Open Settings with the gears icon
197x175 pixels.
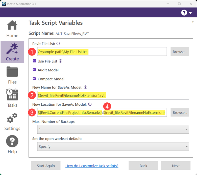(x=12, y=122)
